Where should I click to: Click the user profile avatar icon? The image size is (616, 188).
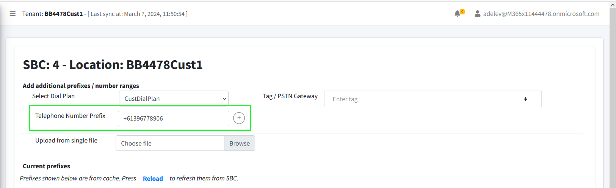click(x=478, y=14)
